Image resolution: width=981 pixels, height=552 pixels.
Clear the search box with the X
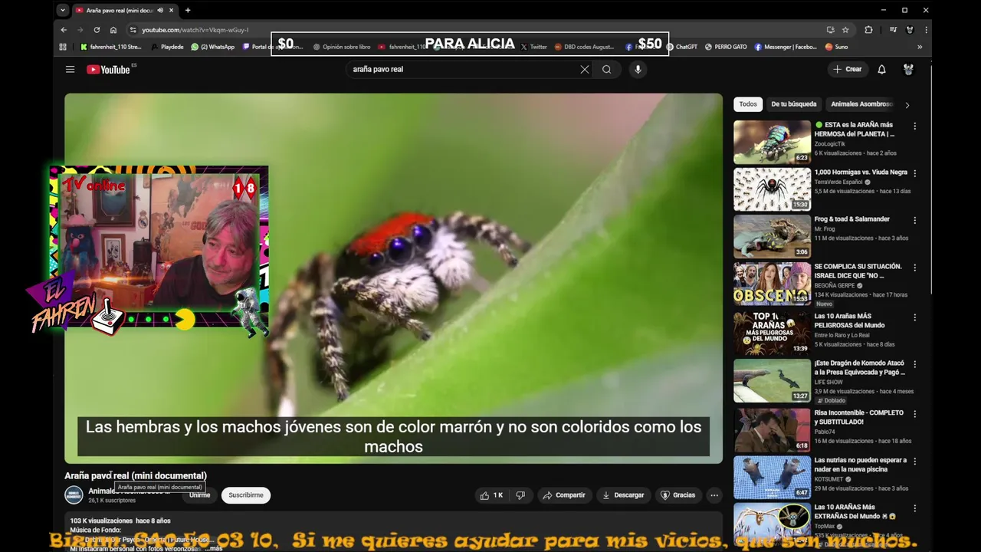click(x=585, y=69)
